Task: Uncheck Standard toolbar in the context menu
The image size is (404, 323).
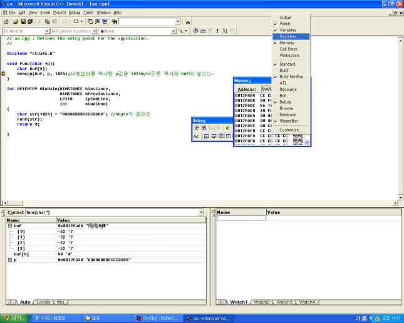Action: [291, 64]
